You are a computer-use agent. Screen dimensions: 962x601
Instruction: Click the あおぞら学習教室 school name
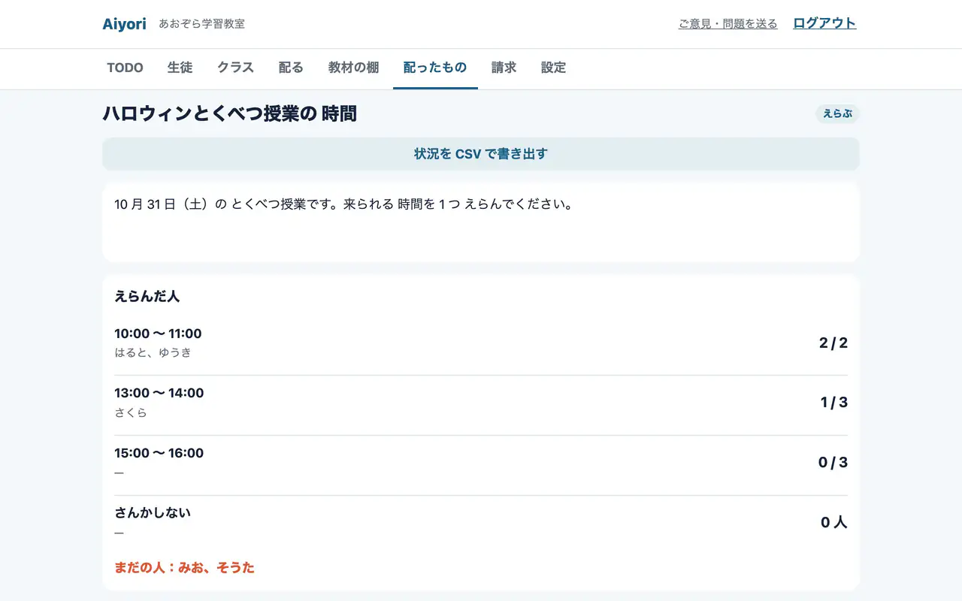tap(201, 24)
